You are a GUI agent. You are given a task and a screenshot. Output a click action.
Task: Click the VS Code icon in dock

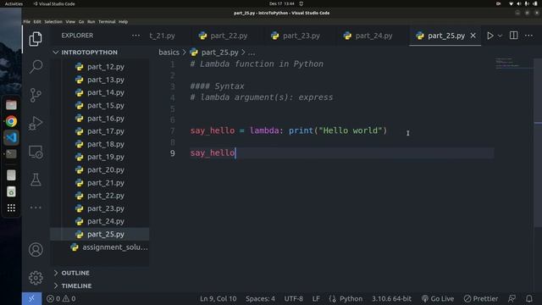(11, 137)
